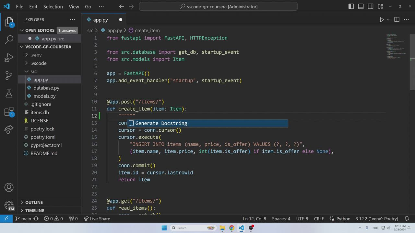Toggle the Secondary Side Bar
This screenshot has height=233, width=415.
coord(371,6)
